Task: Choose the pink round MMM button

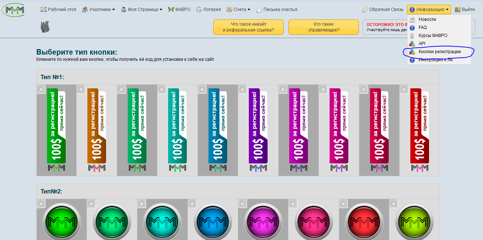Action: [x=314, y=221]
